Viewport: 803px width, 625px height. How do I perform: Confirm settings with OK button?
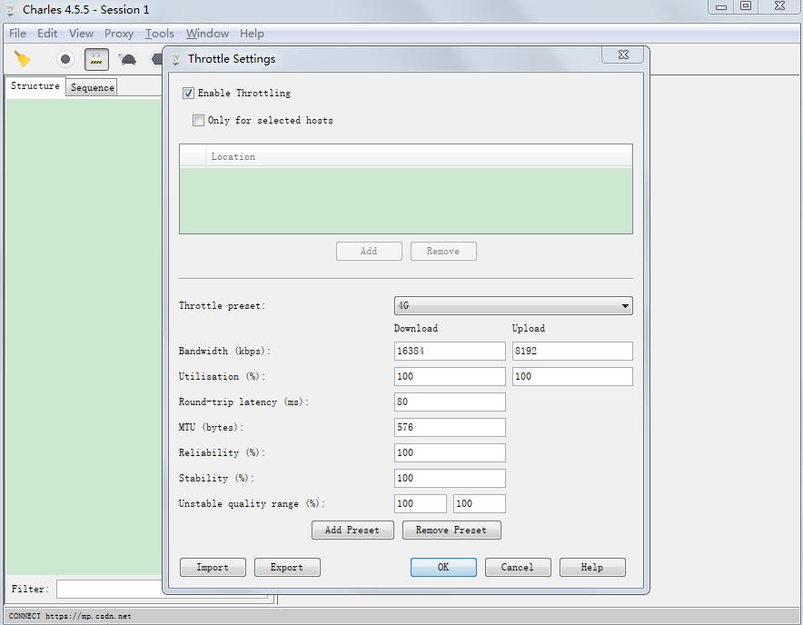(443, 567)
